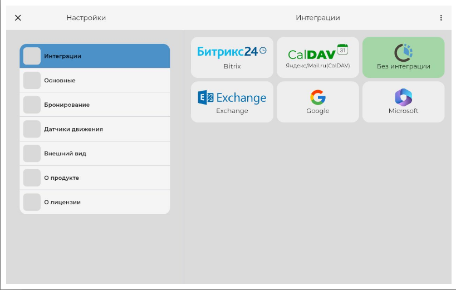The width and height of the screenshot is (456, 290).
Task: Click the Без интеграции clock icon
Action: (x=403, y=53)
